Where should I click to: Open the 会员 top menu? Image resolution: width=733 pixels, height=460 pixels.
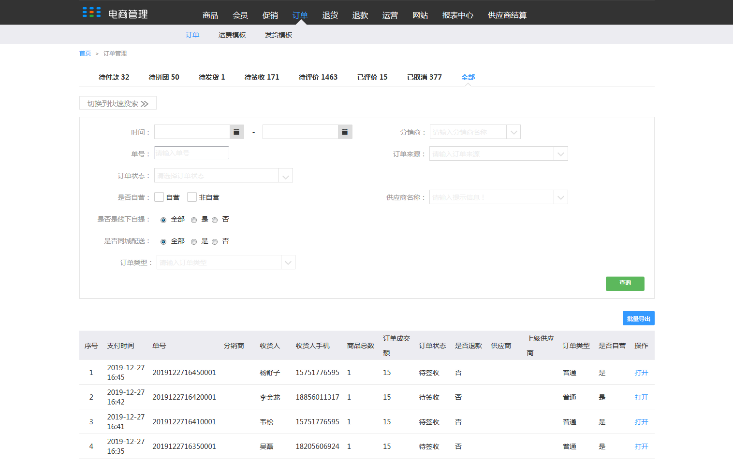(240, 15)
